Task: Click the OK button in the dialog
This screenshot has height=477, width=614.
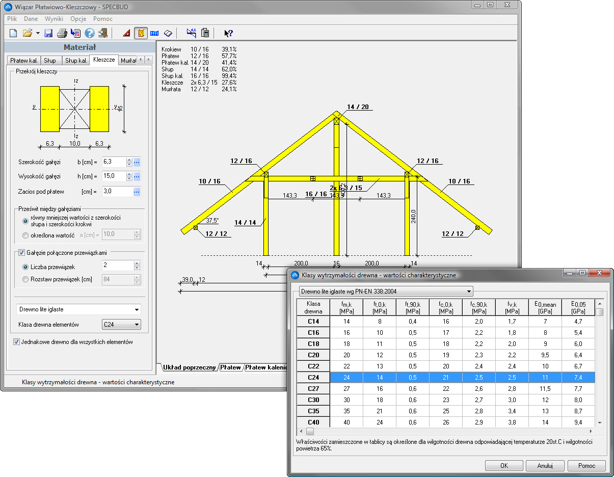Action: pos(503,465)
